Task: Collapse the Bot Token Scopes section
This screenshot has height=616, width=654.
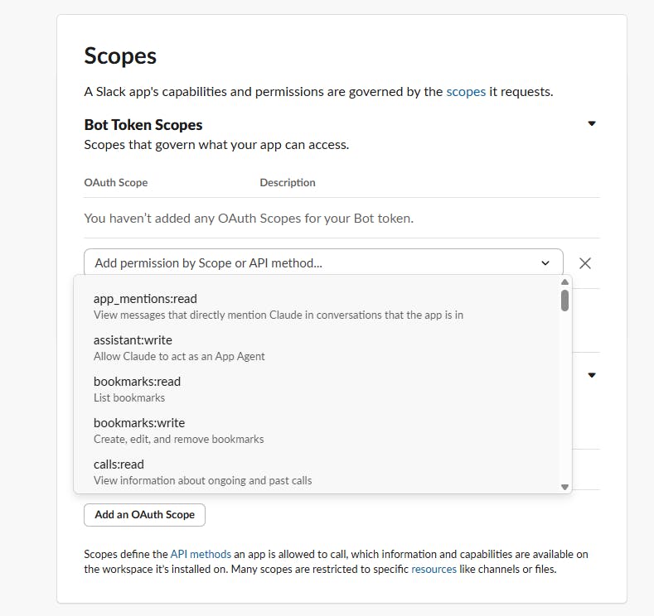Action: pyautogui.click(x=592, y=124)
